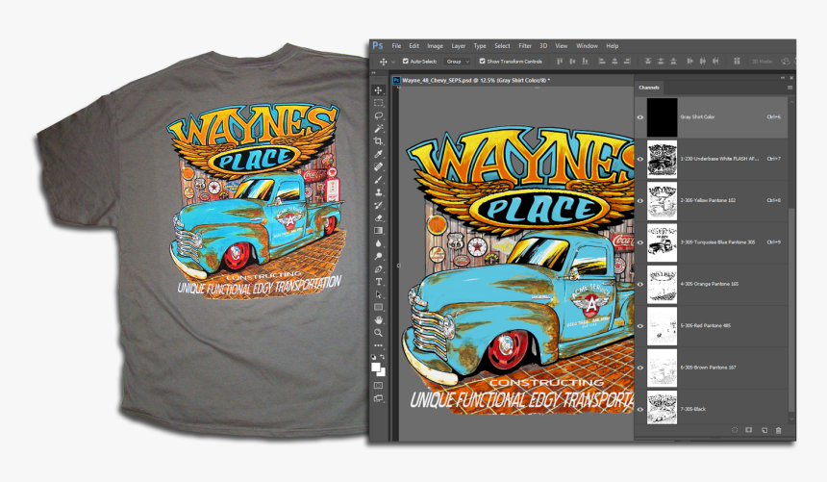
Task: Hide the 7-305-Black channel
Action: 640,409
